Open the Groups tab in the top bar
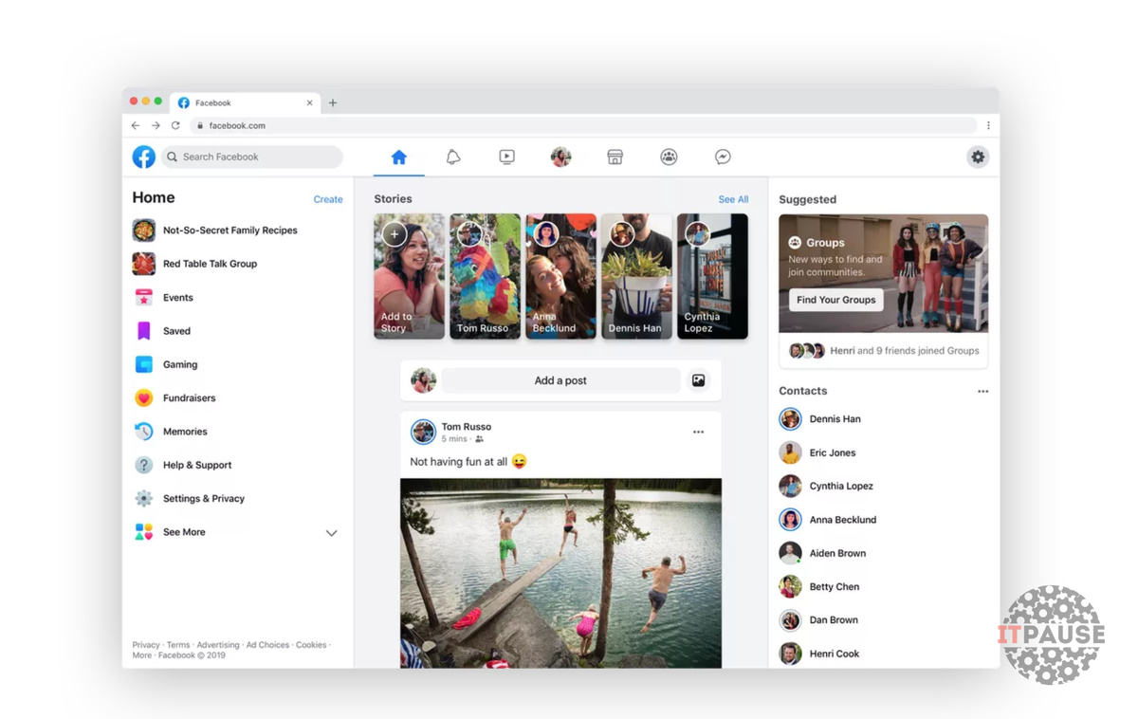1138x719 pixels. (x=670, y=157)
